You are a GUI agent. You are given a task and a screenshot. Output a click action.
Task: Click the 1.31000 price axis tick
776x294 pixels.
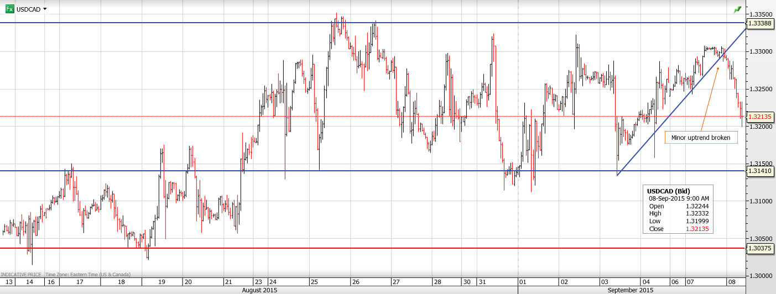[x=759, y=201]
